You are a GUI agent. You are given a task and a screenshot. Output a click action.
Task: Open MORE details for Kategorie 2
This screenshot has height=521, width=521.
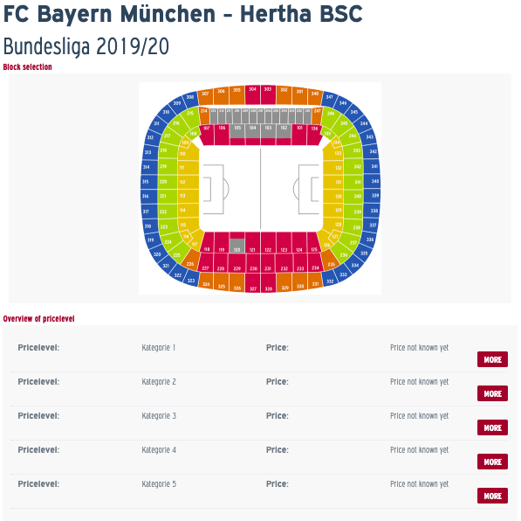[492, 393]
